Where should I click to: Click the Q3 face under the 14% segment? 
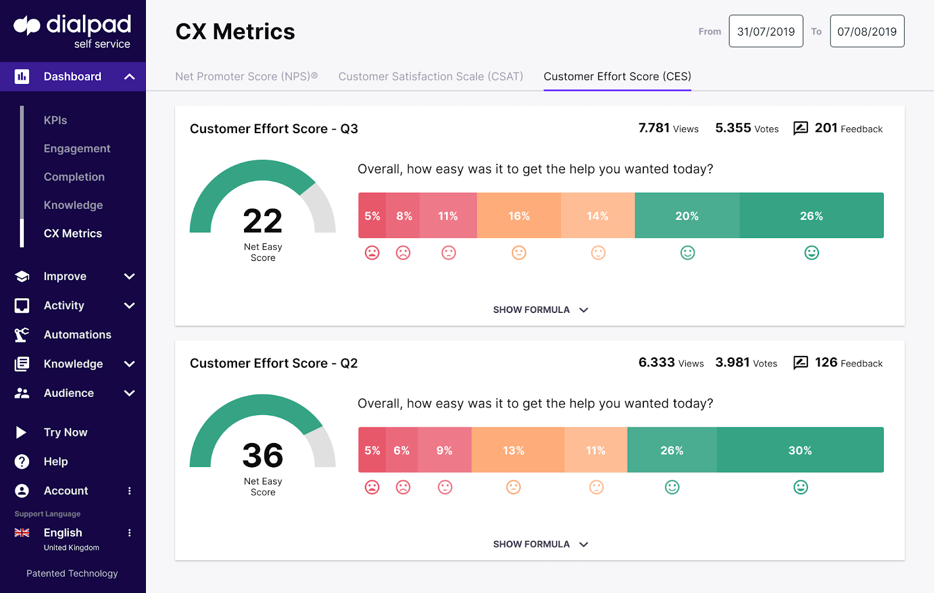[598, 253]
